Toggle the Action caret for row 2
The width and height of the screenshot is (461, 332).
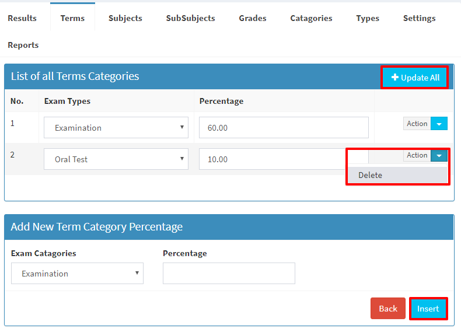click(x=439, y=155)
